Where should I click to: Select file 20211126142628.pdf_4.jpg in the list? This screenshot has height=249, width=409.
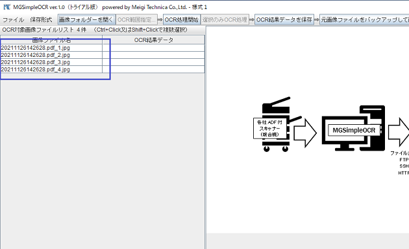coord(51,70)
